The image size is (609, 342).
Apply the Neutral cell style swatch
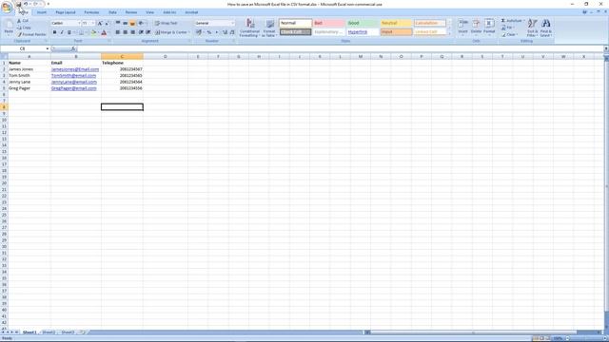click(396, 23)
